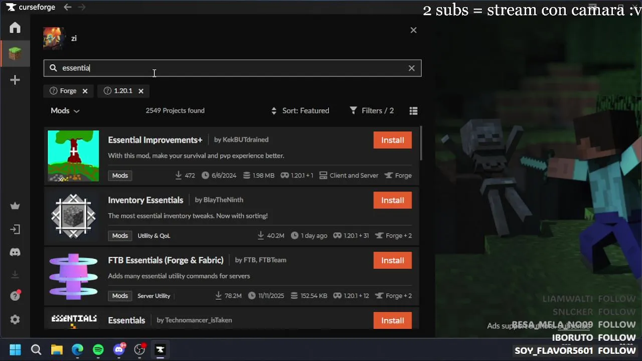This screenshot has width=642, height=361.
Task: Install Inventory Essentials mod
Action: [x=393, y=200]
